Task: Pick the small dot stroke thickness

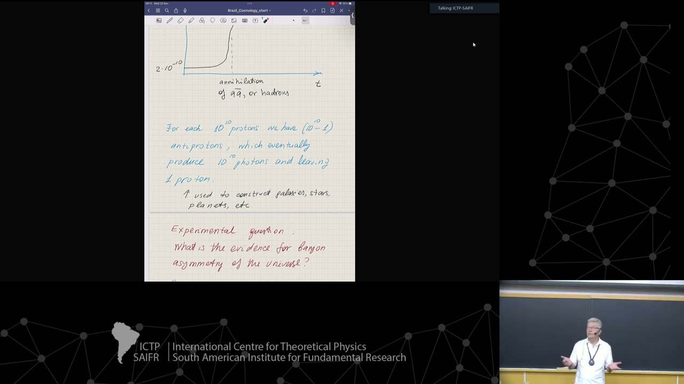Action: point(293,20)
